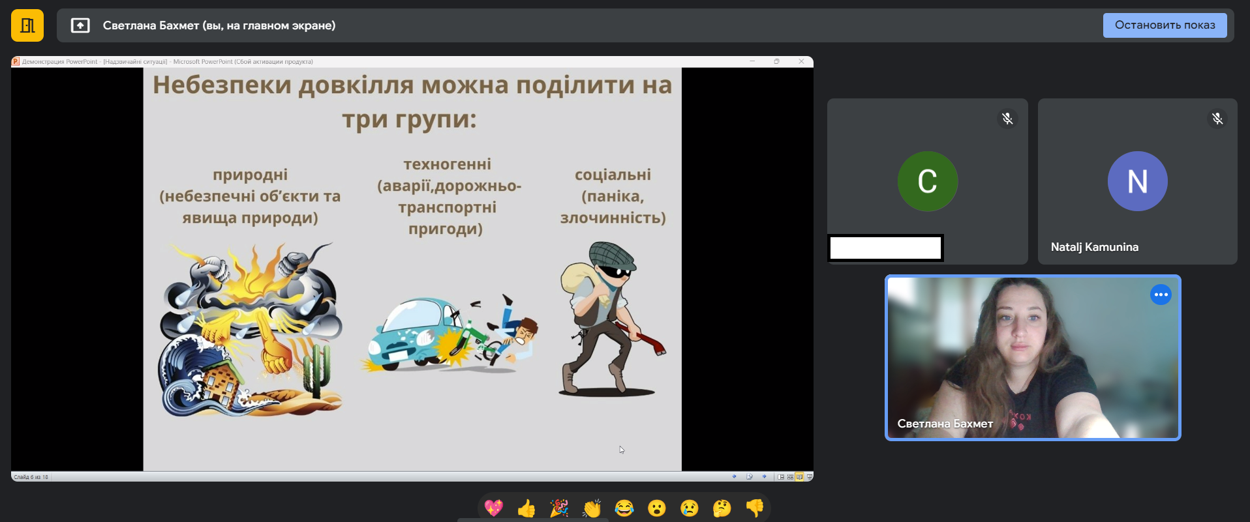
Task: Go to next slide using blue right arrow
Action: 764,476
